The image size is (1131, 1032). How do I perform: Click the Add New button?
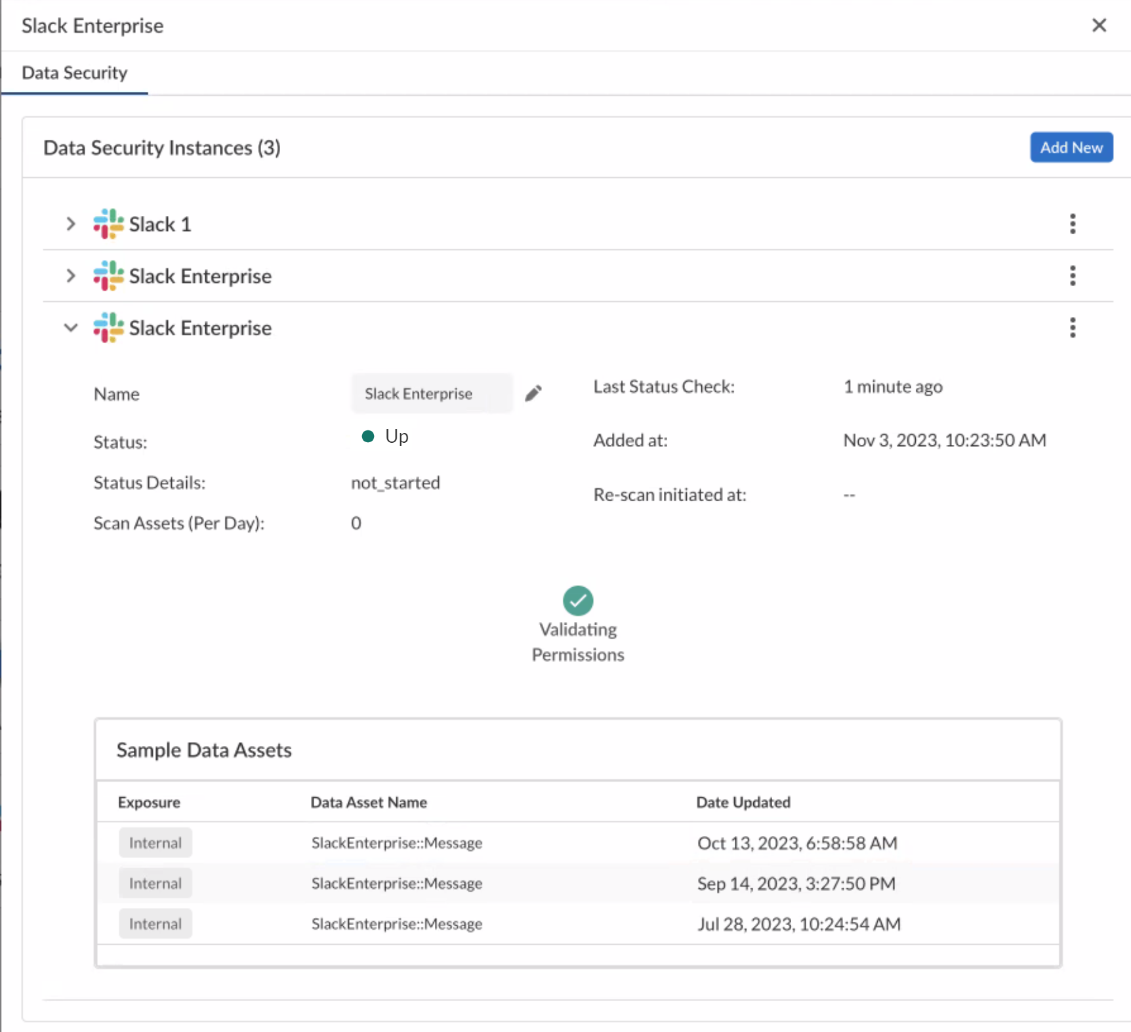coord(1071,148)
